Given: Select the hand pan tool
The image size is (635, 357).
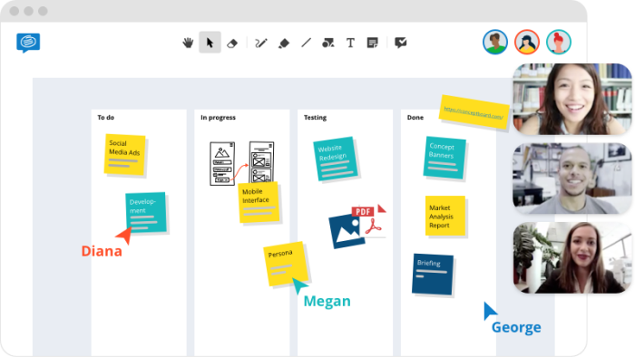Looking at the screenshot, I should click(x=188, y=43).
